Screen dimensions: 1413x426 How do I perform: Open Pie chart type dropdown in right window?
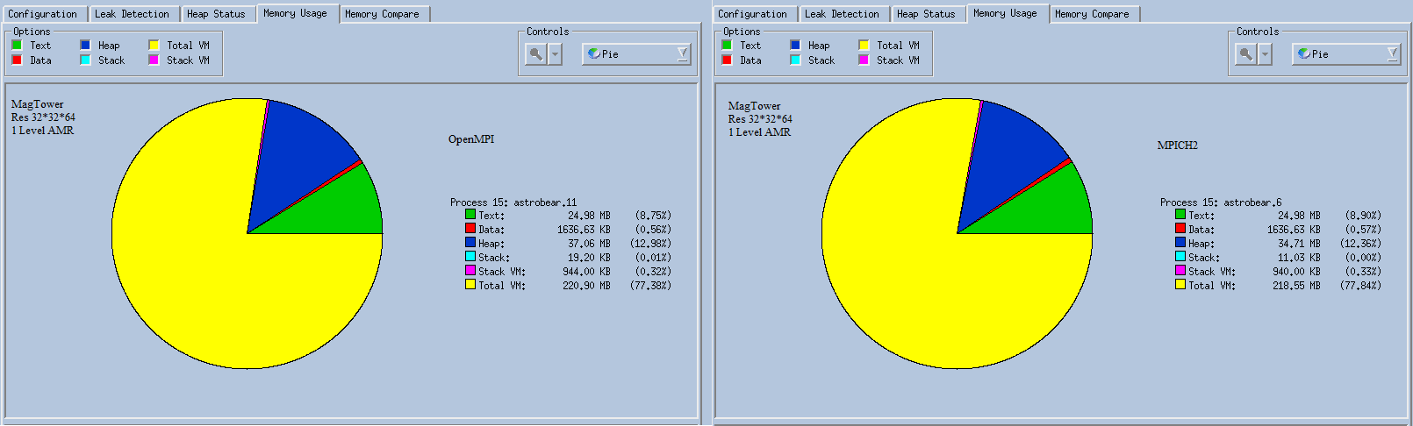tap(1347, 54)
